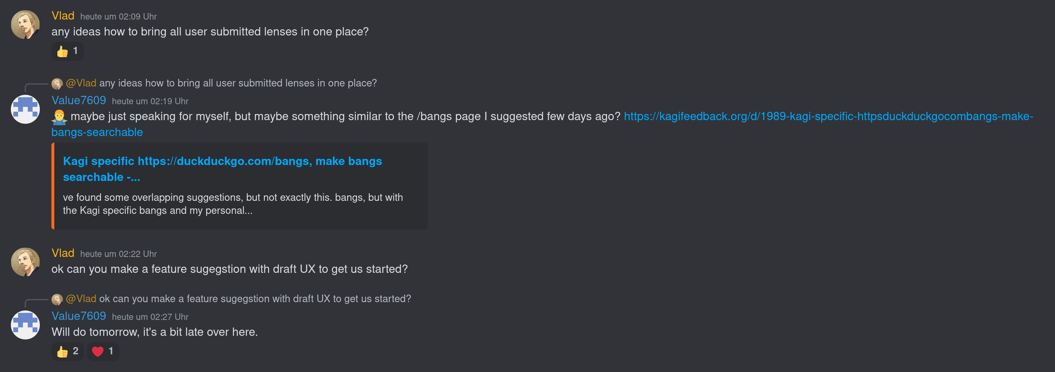Toggle the thumbs-up reaction showing 2
The height and width of the screenshot is (372, 1055).
[68, 351]
